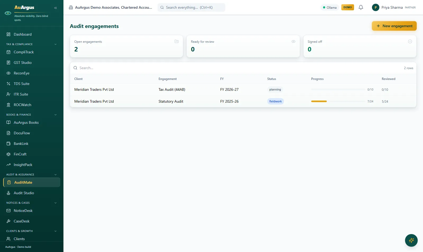Click folder icon on Open engagements card
The height and width of the screenshot is (252, 423).
(177, 41)
